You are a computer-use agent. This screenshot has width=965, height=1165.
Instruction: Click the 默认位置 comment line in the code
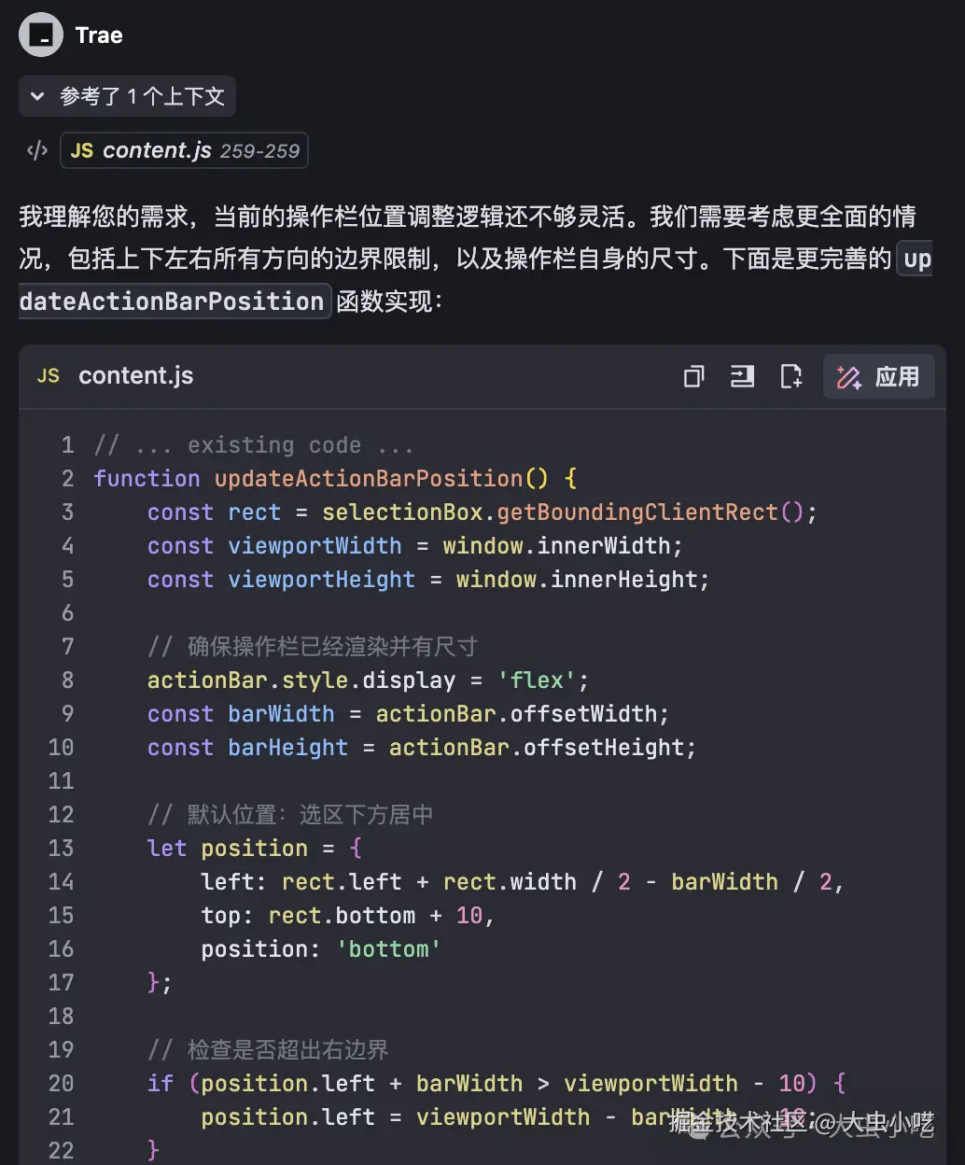289,814
